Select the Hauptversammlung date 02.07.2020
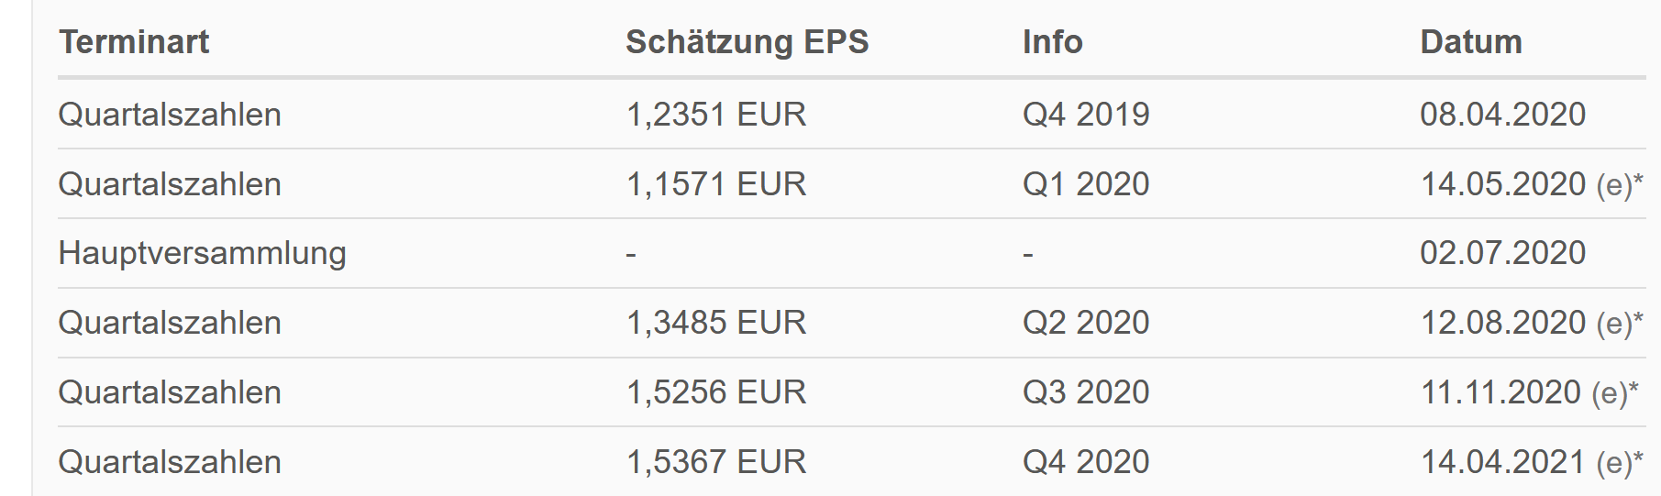Image resolution: width=1661 pixels, height=496 pixels. (x=1502, y=253)
